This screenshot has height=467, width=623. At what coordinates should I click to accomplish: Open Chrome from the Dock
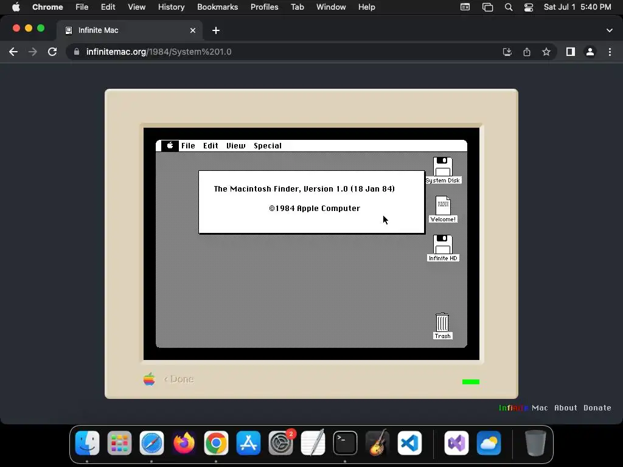(216, 443)
